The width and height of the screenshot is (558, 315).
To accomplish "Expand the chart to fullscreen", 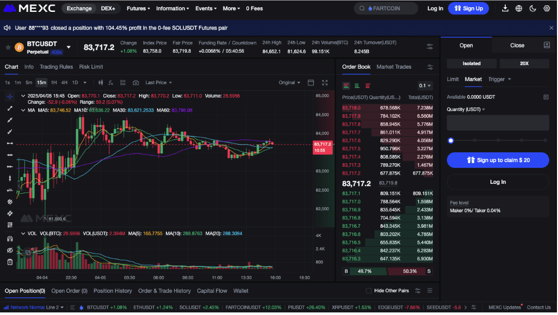I will (325, 83).
